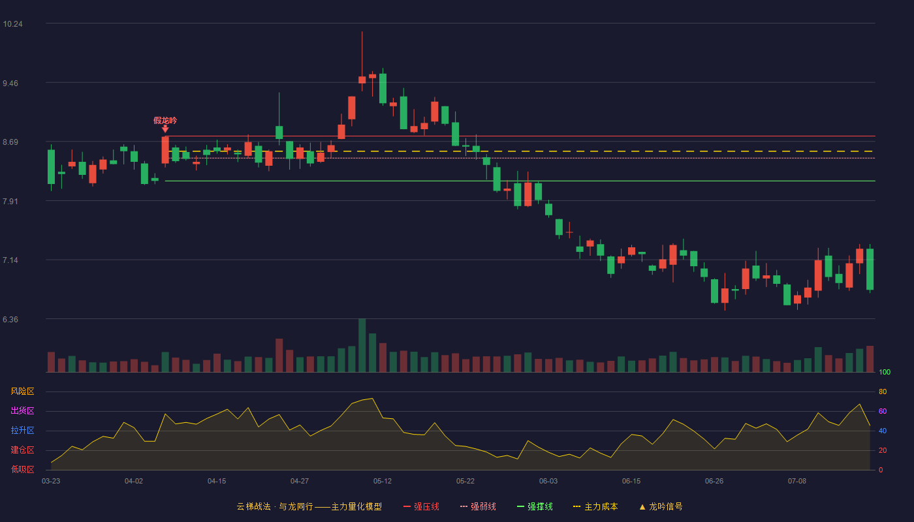Screen dimensions: 914x522
Task: Click the 05-22 date label
Action: click(x=465, y=481)
